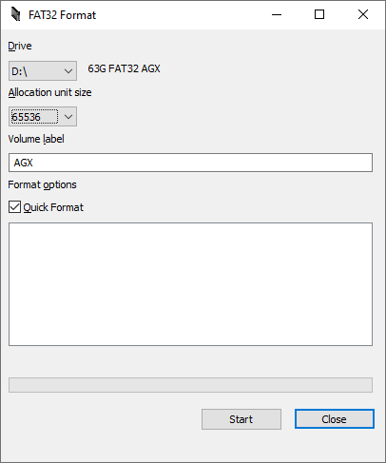The image size is (386, 463).
Task: Open the Drive dropdown arrow
Action: 68,71
